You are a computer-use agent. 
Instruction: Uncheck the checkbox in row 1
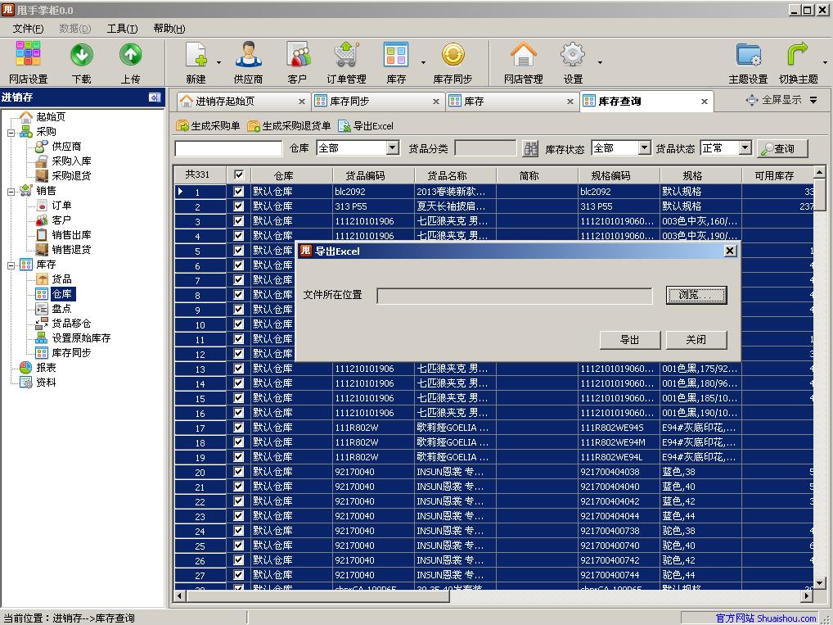pos(239,192)
